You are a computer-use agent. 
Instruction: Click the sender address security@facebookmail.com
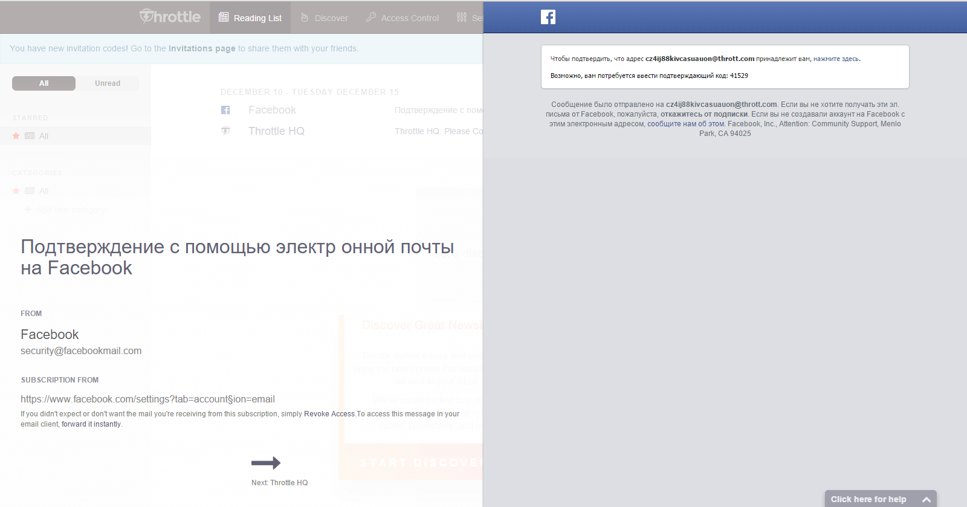click(x=81, y=351)
